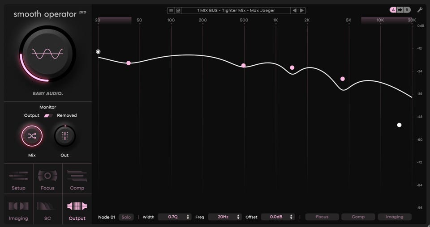Open the Output panel

[77, 210]
